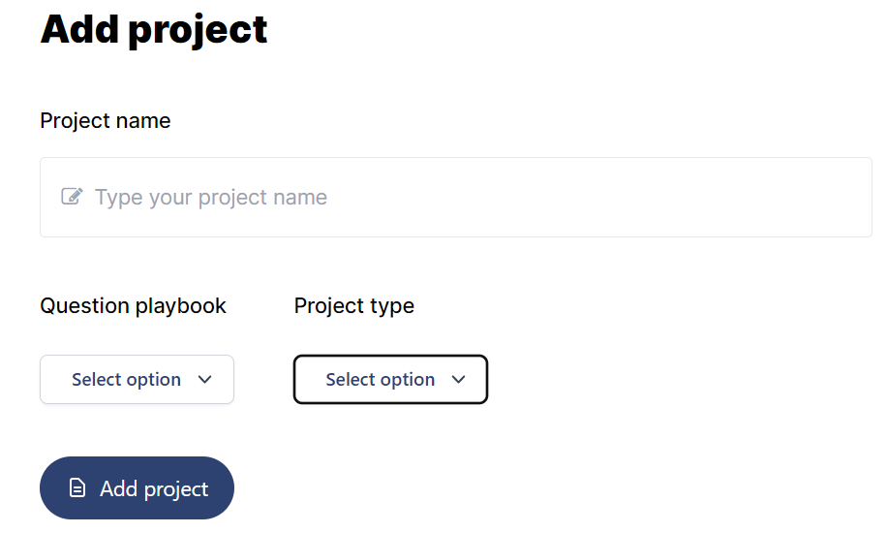
Task: Open the Project type dropdown
Action: 390,380
